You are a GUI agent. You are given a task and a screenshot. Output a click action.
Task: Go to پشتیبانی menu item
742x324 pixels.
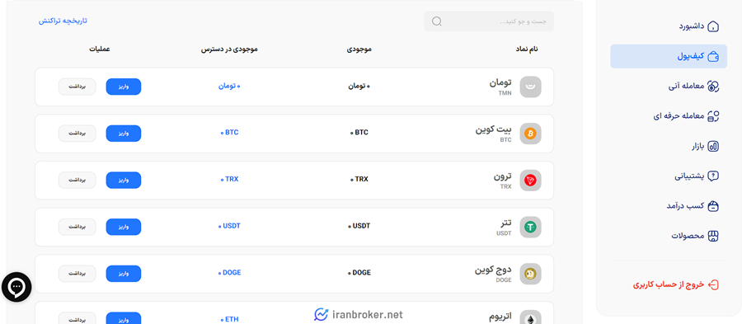click(x=689, y=176)
